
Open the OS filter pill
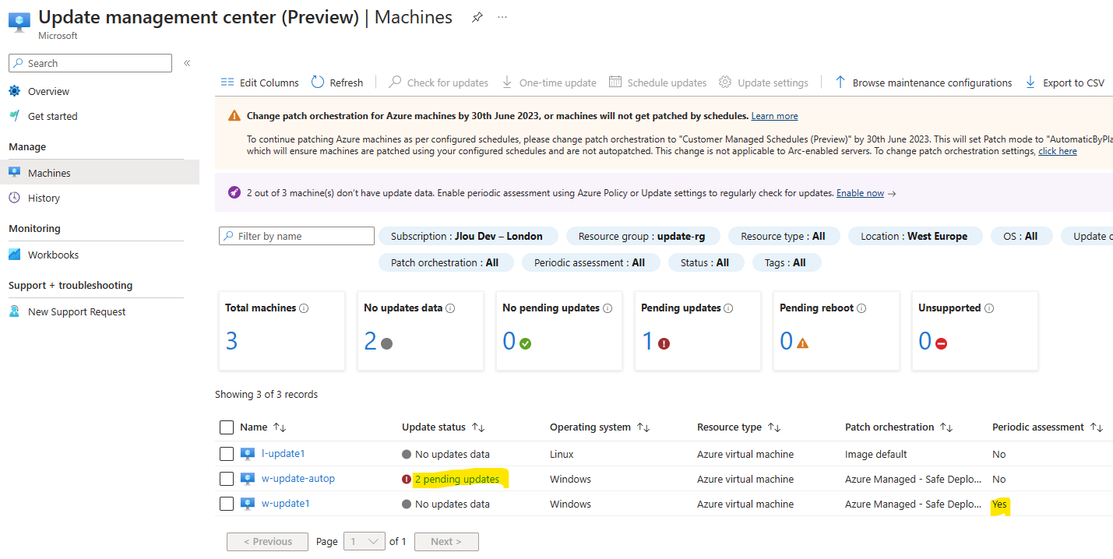[1020, 236]
